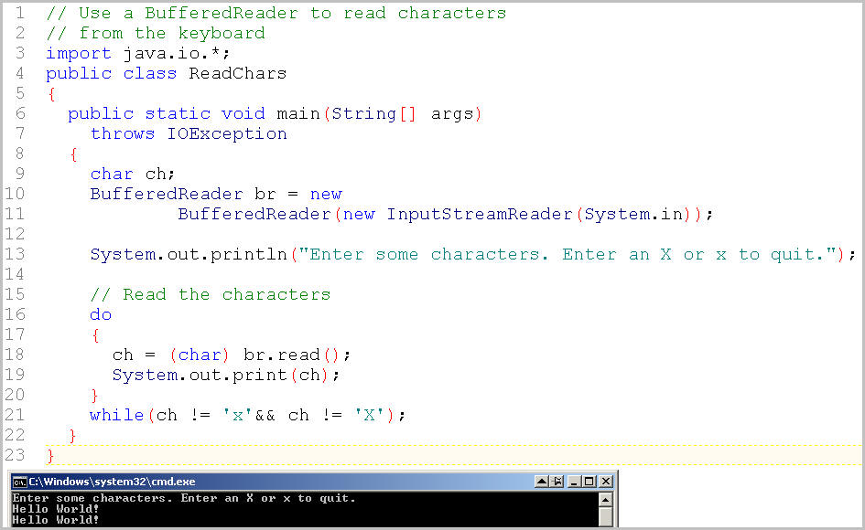This screenshot has height=530, width=865.
Task: Click the class name "ReadChars"
Action: [238, 73]
